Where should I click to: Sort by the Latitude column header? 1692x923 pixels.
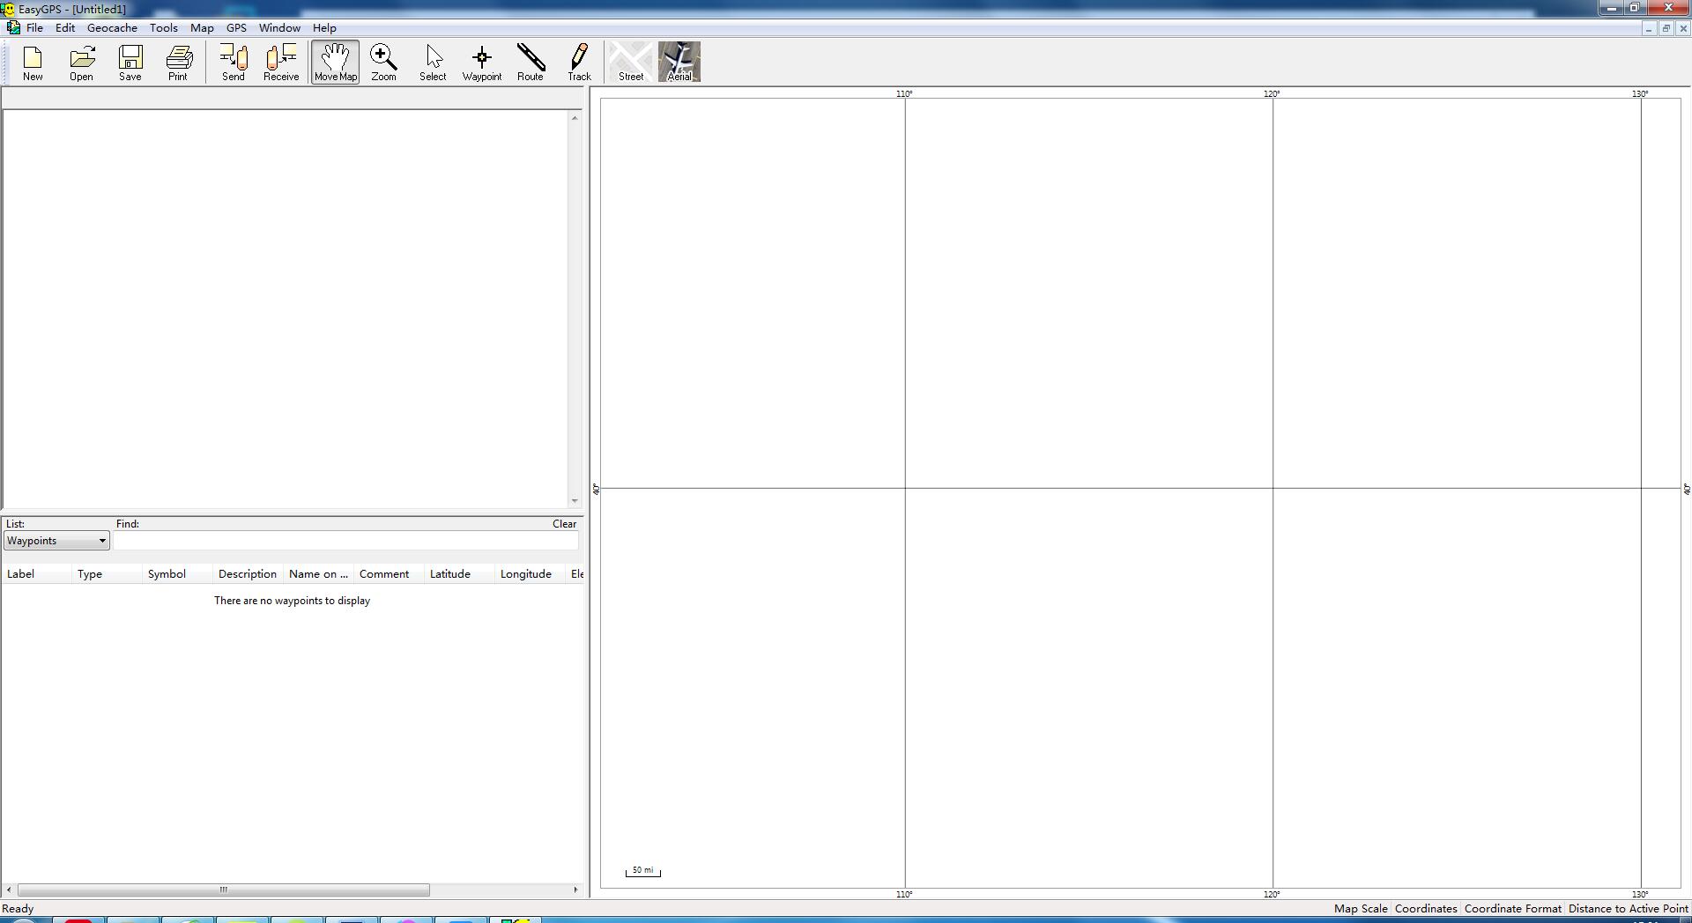[x=450, y=574]
